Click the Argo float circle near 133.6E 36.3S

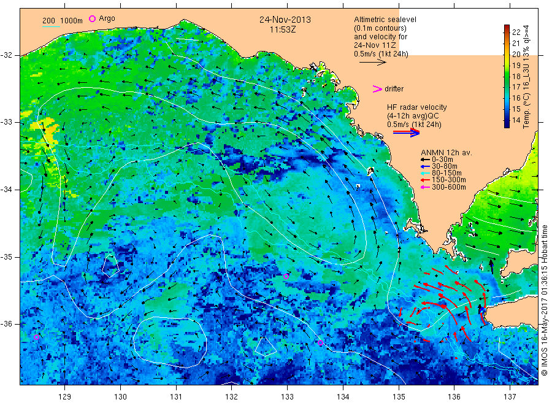point(320,342)
